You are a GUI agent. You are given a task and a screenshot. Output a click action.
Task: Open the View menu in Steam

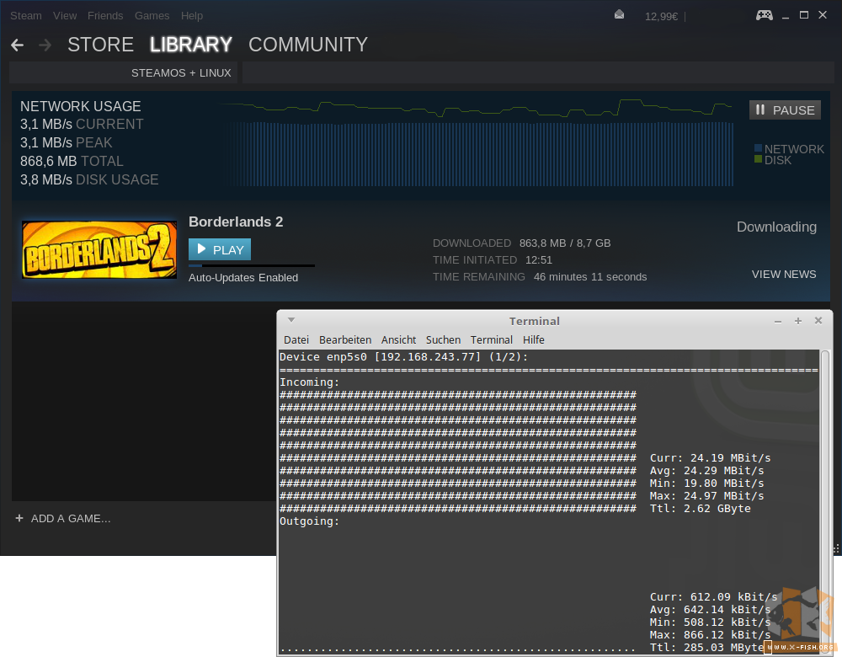pyautogui.click(x=65, y=15)
